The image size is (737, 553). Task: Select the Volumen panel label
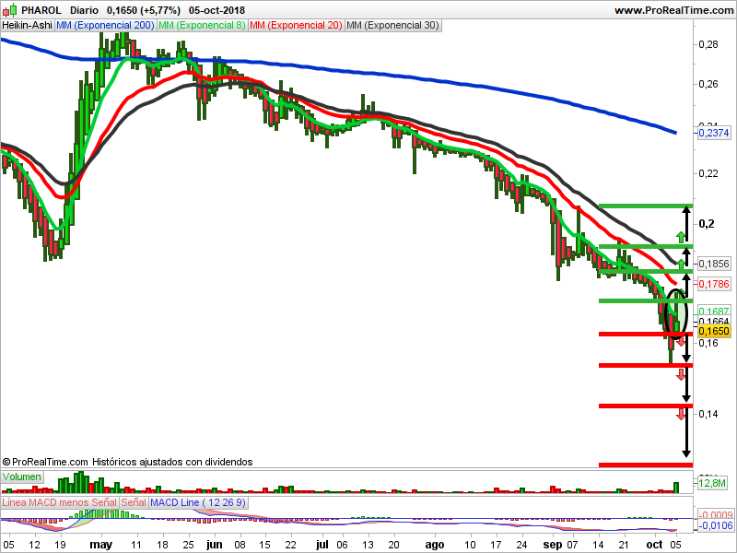pyautogui.click(x=22, y=477)
